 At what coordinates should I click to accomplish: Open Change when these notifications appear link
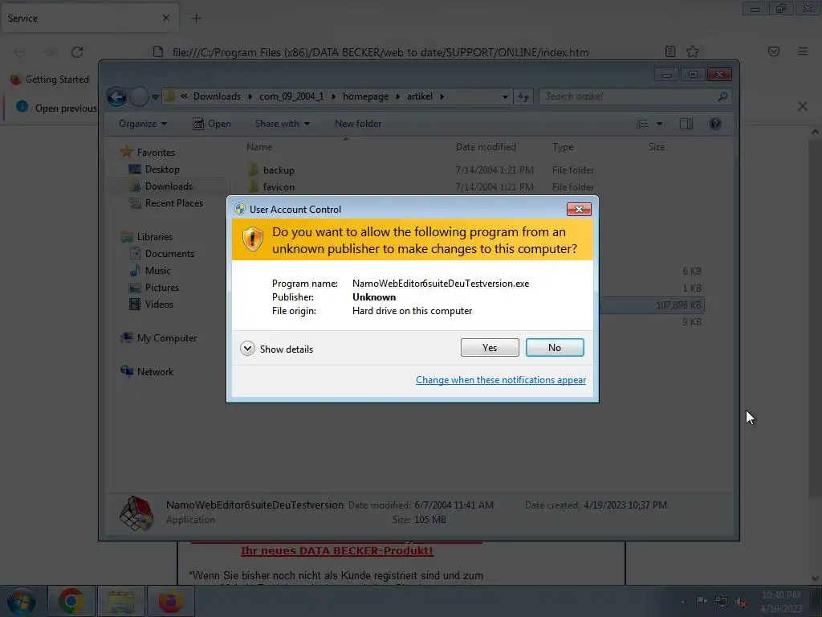501,380
